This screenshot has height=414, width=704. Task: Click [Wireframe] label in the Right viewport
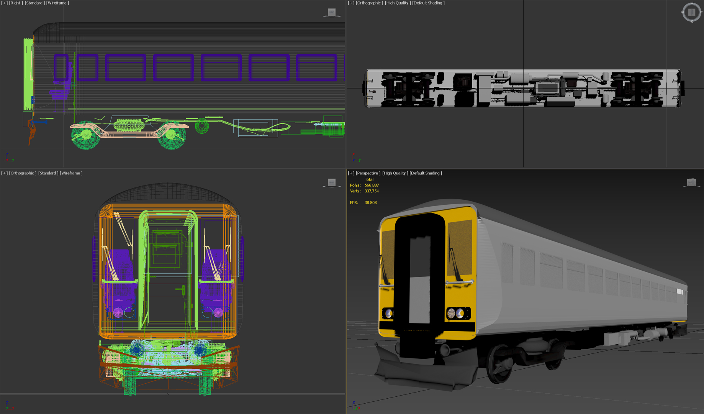pos(57,3)
